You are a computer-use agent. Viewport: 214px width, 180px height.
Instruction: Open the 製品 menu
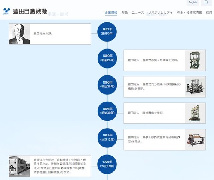click(125, 12)
